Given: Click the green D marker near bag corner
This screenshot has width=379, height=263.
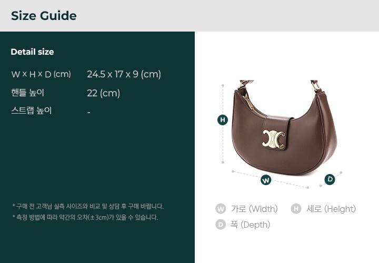Looking at the screenshot, I should pos(330,179).
